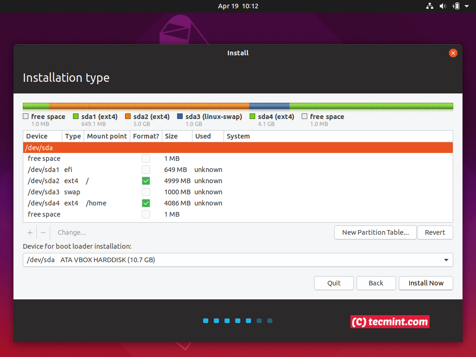Image resolution: width=476 pixels, height=357 pixels.
Task: Toggle format checkbox for /dev/sda2
Action: 146,181
